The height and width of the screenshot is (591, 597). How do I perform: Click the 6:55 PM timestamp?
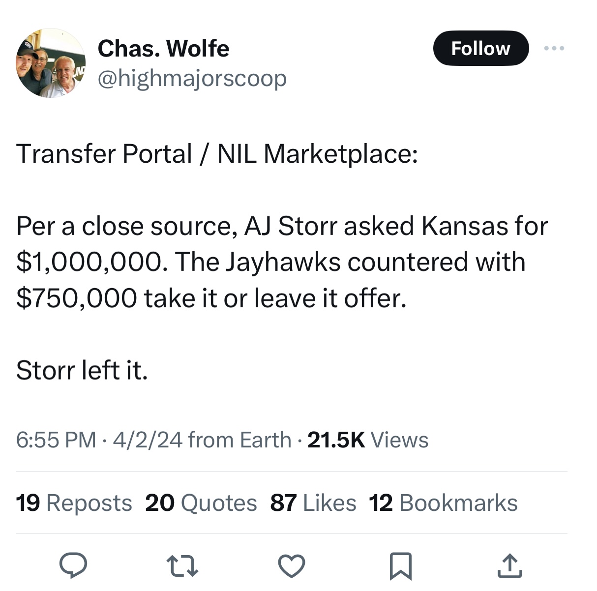[56, 440]
